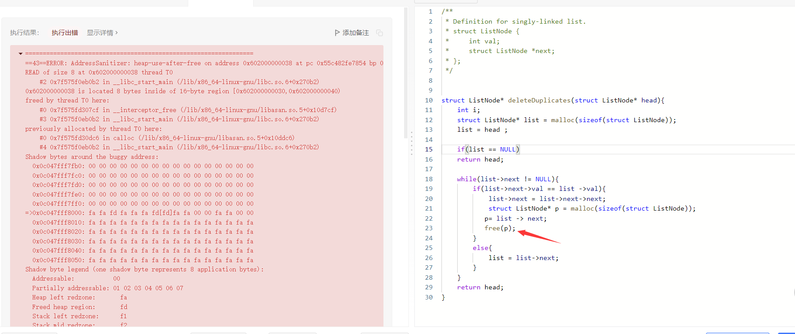The width and height of the screenshot is (795, 334).
Task: Click the '=>0x0c047fff8000' shadow byte row
Action: tap(139, 213)
